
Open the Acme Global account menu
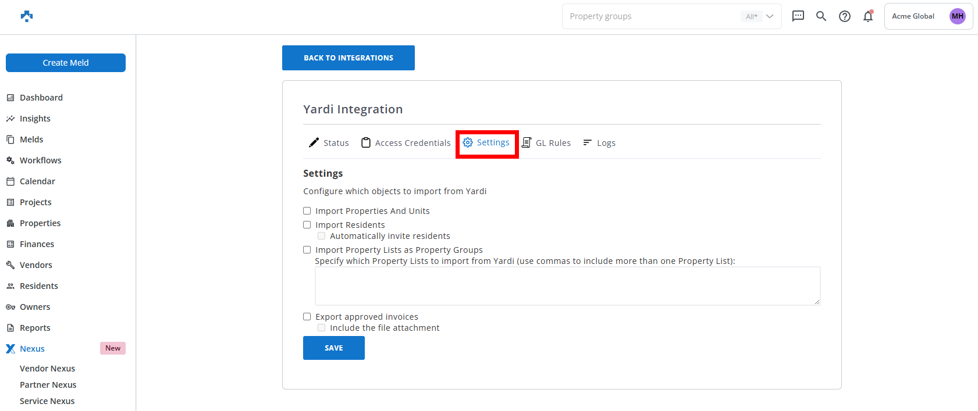tap(913, 16)
